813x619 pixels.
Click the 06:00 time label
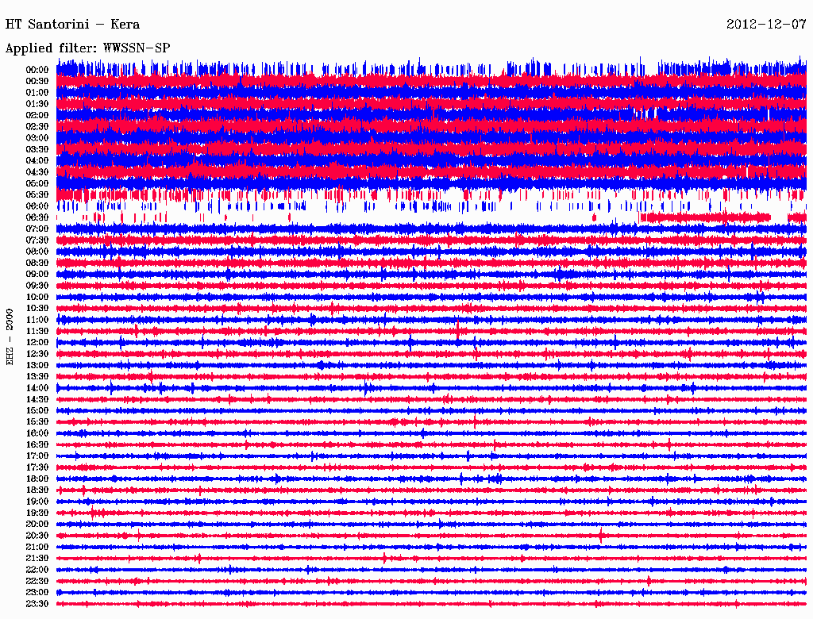point(37,206)
